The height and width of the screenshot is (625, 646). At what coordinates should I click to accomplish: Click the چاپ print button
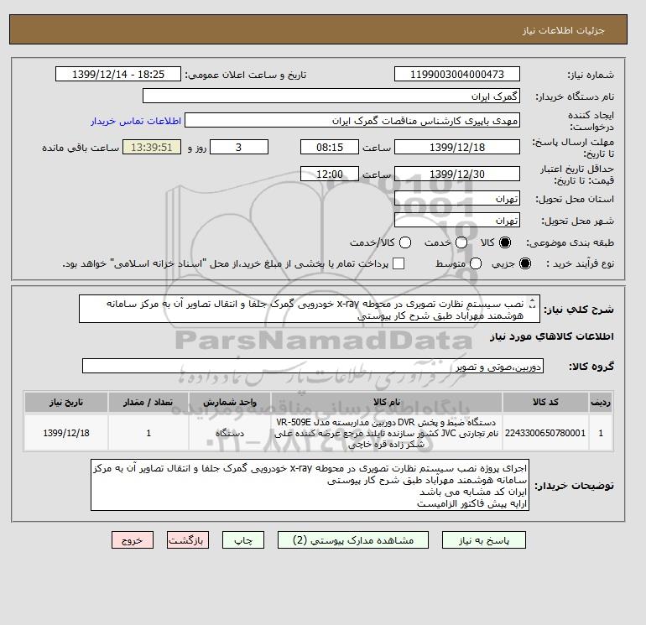coord(243,540)
